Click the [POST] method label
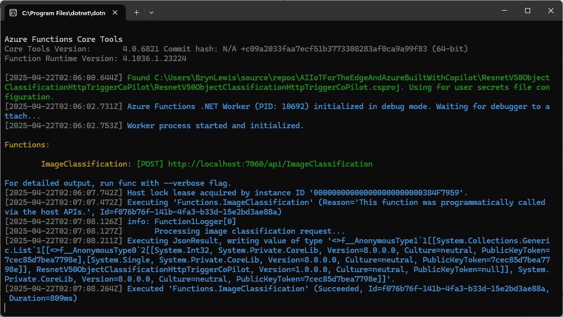The width and height of the screenshot is (563, 317). click(150, 164)
